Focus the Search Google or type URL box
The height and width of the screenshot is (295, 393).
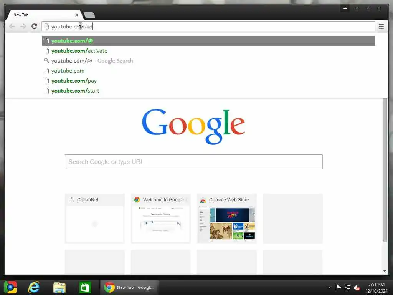pyautogui.click(x=194, y=162)
